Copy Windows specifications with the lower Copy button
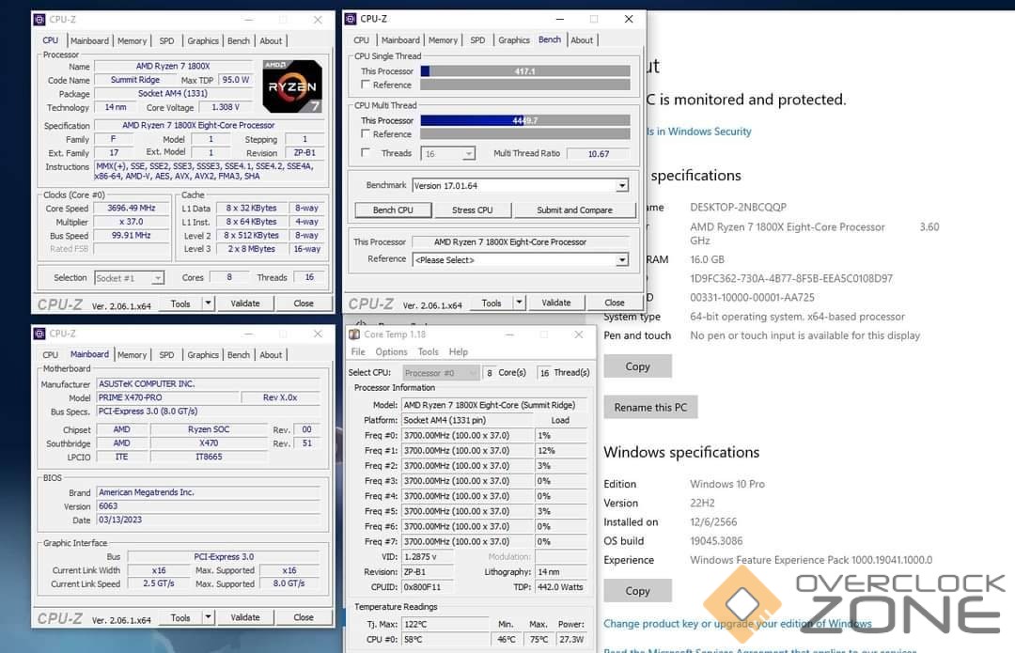Image resolution: width=1015 pixels, height=653 pixels. (637, 591)
